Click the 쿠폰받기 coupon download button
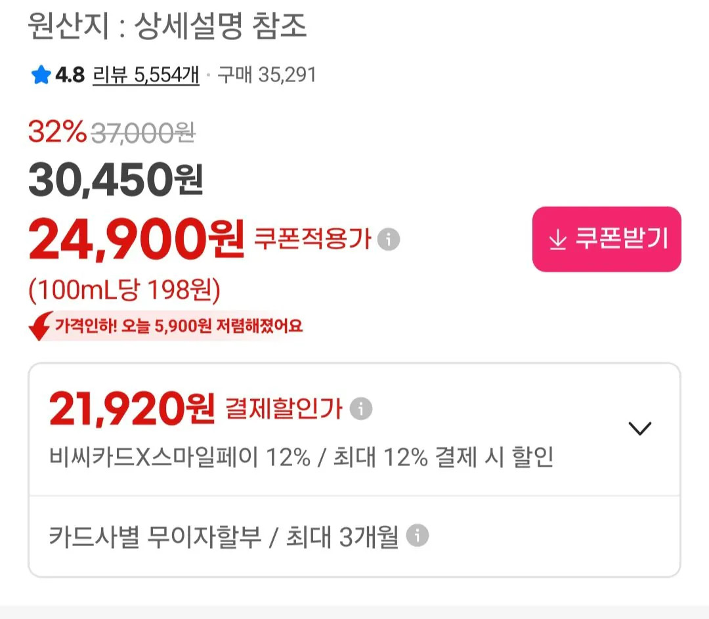The image size is (709, 619). (605, 239)
